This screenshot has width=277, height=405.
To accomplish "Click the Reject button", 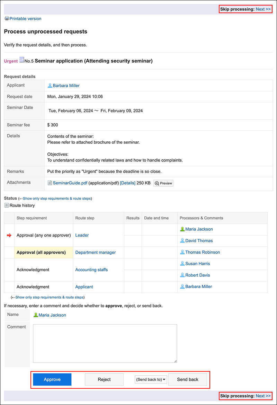I will (104, 379).
